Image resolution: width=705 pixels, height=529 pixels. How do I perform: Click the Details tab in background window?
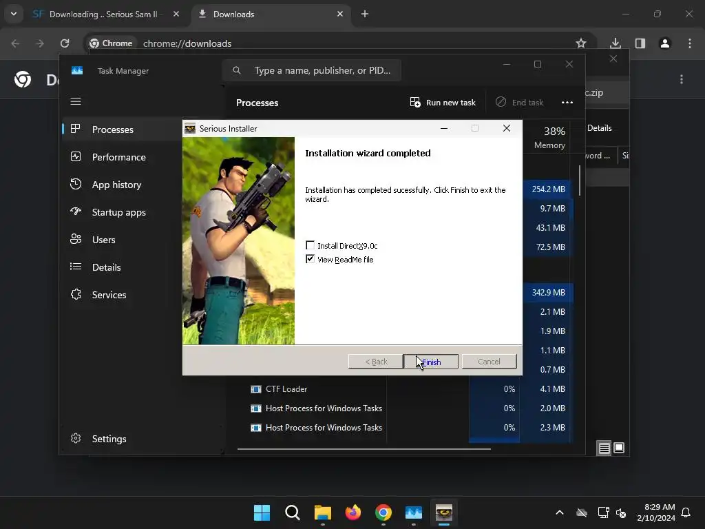(600, 128)
